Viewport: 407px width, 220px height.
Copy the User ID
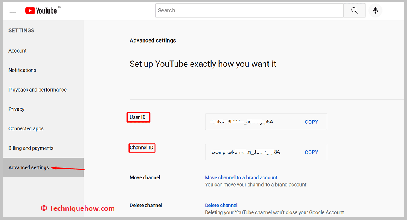coord(311,122)
